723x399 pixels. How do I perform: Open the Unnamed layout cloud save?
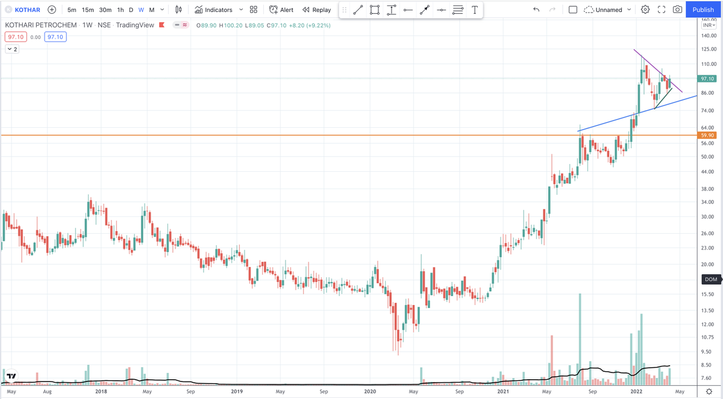603,10
